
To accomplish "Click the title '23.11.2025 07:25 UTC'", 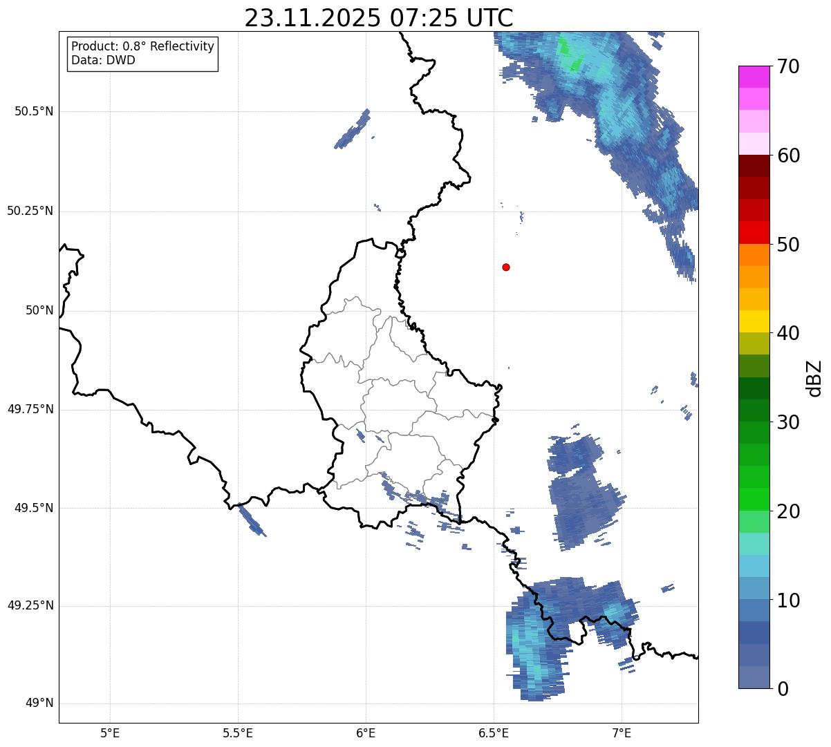I will 379,18.
